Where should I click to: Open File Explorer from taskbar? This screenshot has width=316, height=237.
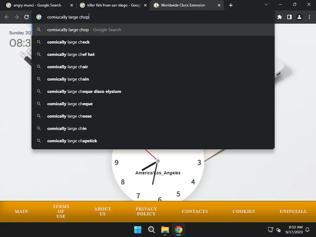point(165,230)
